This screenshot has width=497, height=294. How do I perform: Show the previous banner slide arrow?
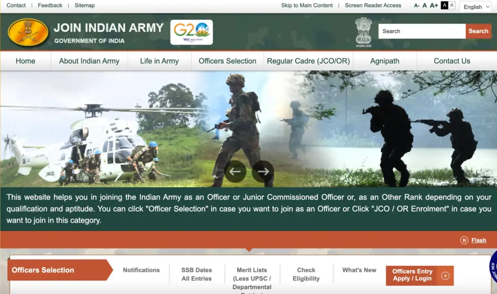click(235, 171)
